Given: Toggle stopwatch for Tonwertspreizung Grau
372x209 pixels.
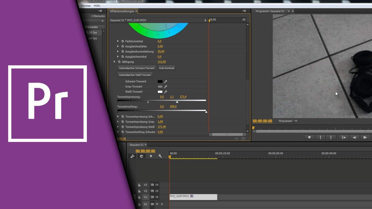Looking at the screenshot, I should [x=123, y=122].
